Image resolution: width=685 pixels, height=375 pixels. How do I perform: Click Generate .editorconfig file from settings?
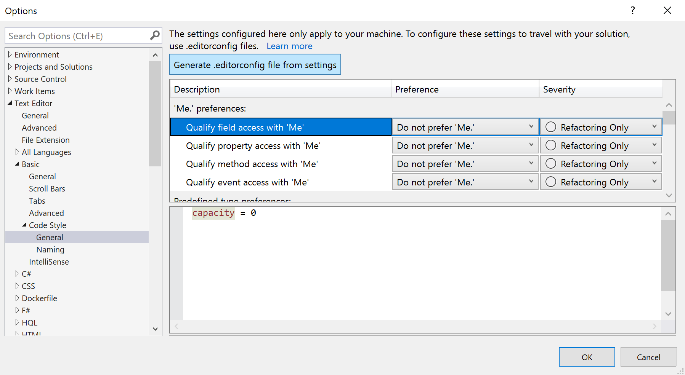click(x=255, y=65)
